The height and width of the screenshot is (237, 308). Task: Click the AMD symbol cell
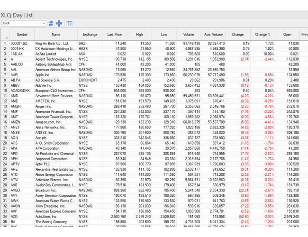(x=22, y=96)
